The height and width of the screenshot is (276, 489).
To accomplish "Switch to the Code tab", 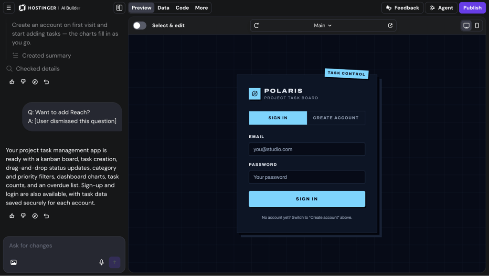I will (182, 8).
